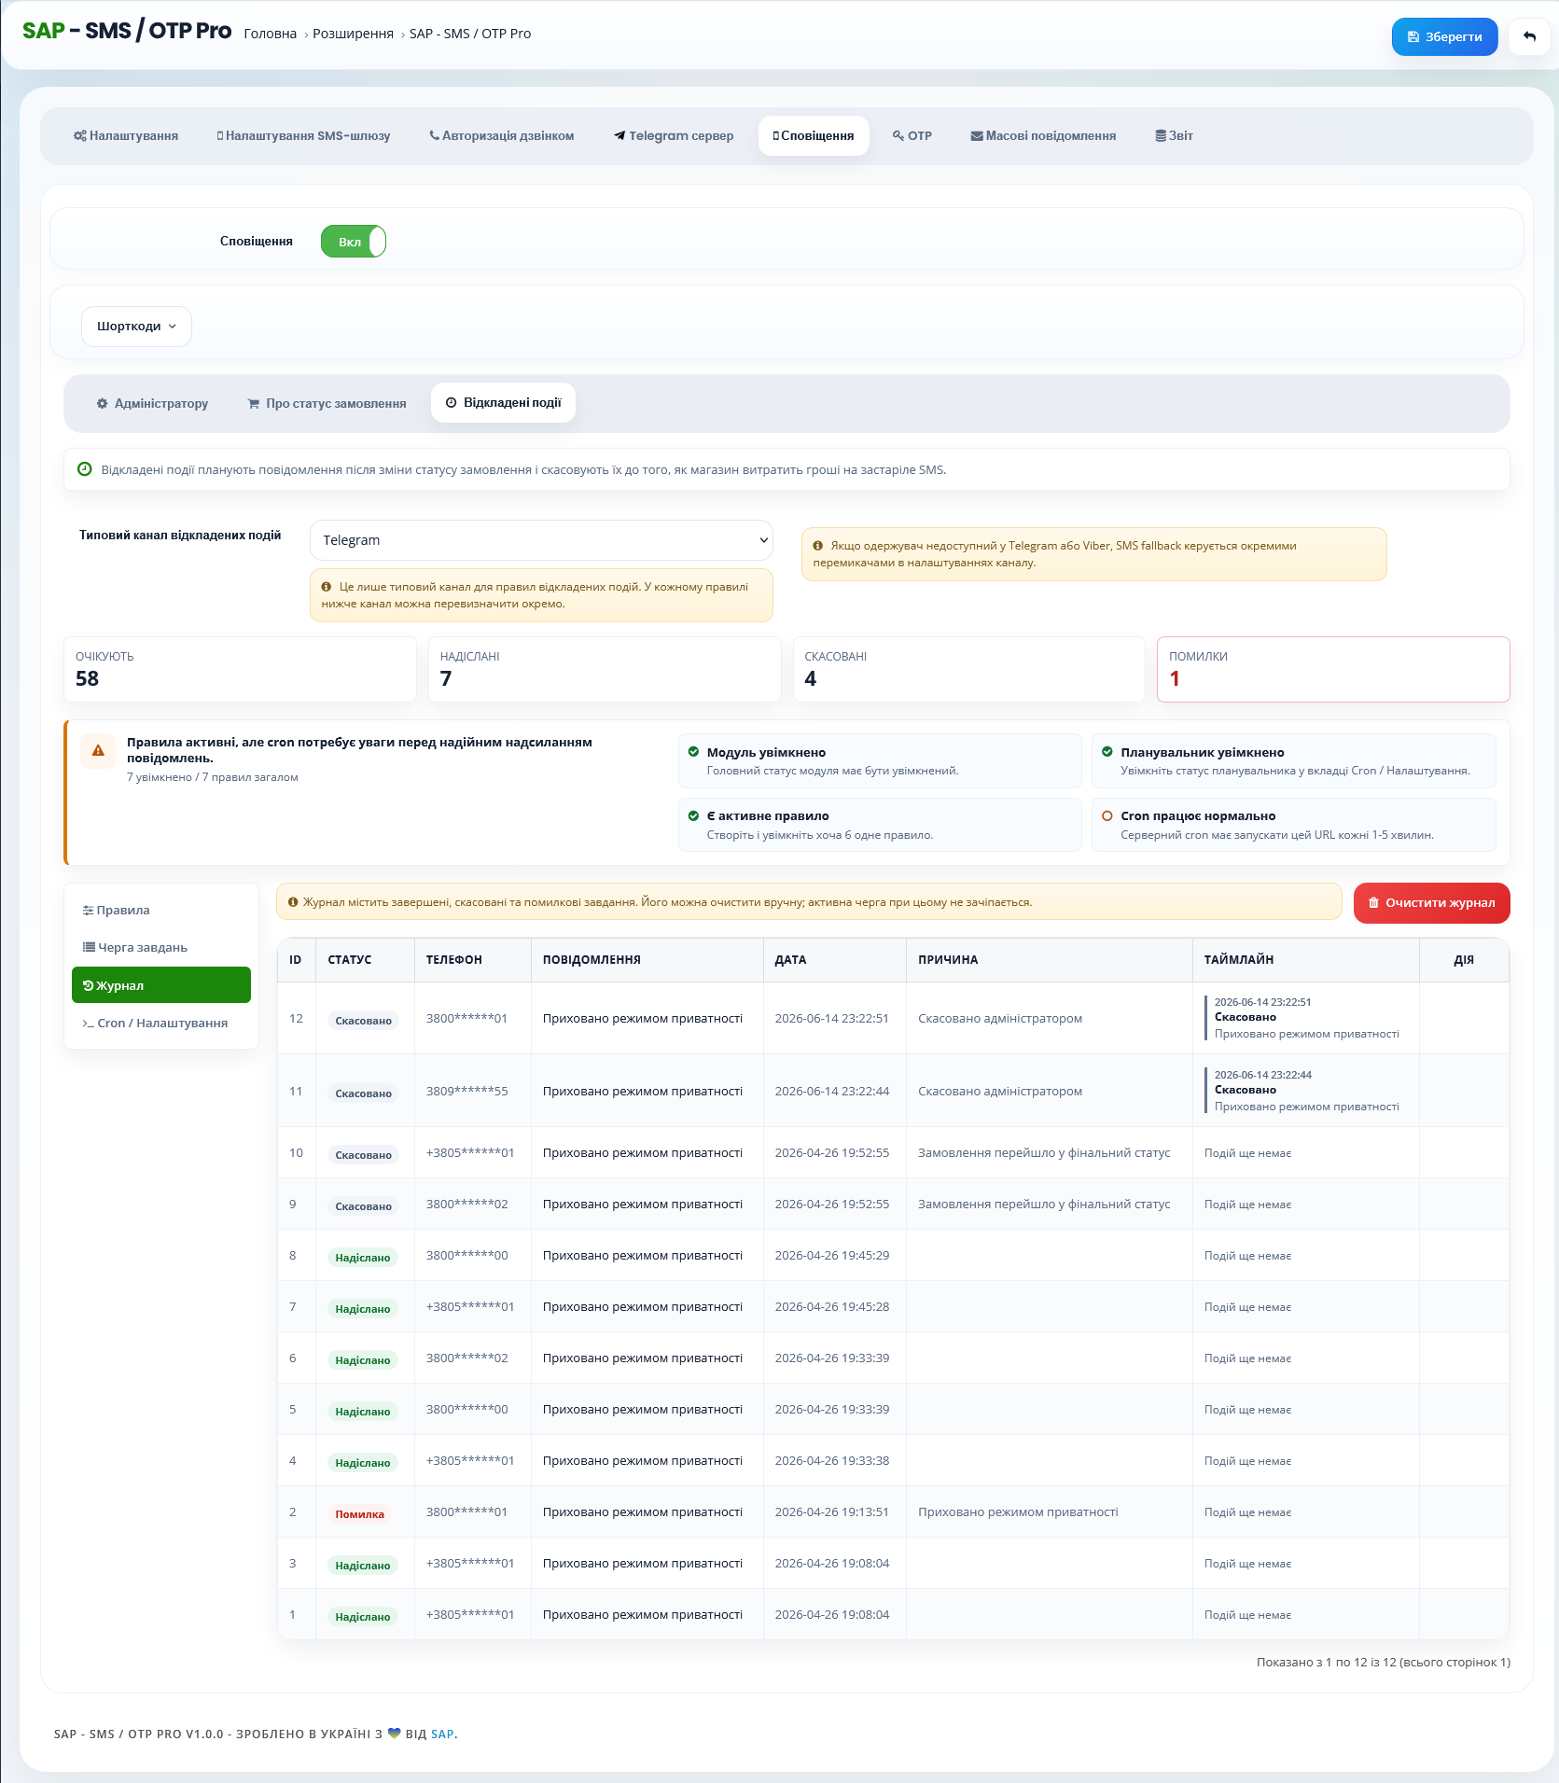This screenshot has width=1559, height=1783.
Task: Click the journal info notice icon
Action: 293,902
